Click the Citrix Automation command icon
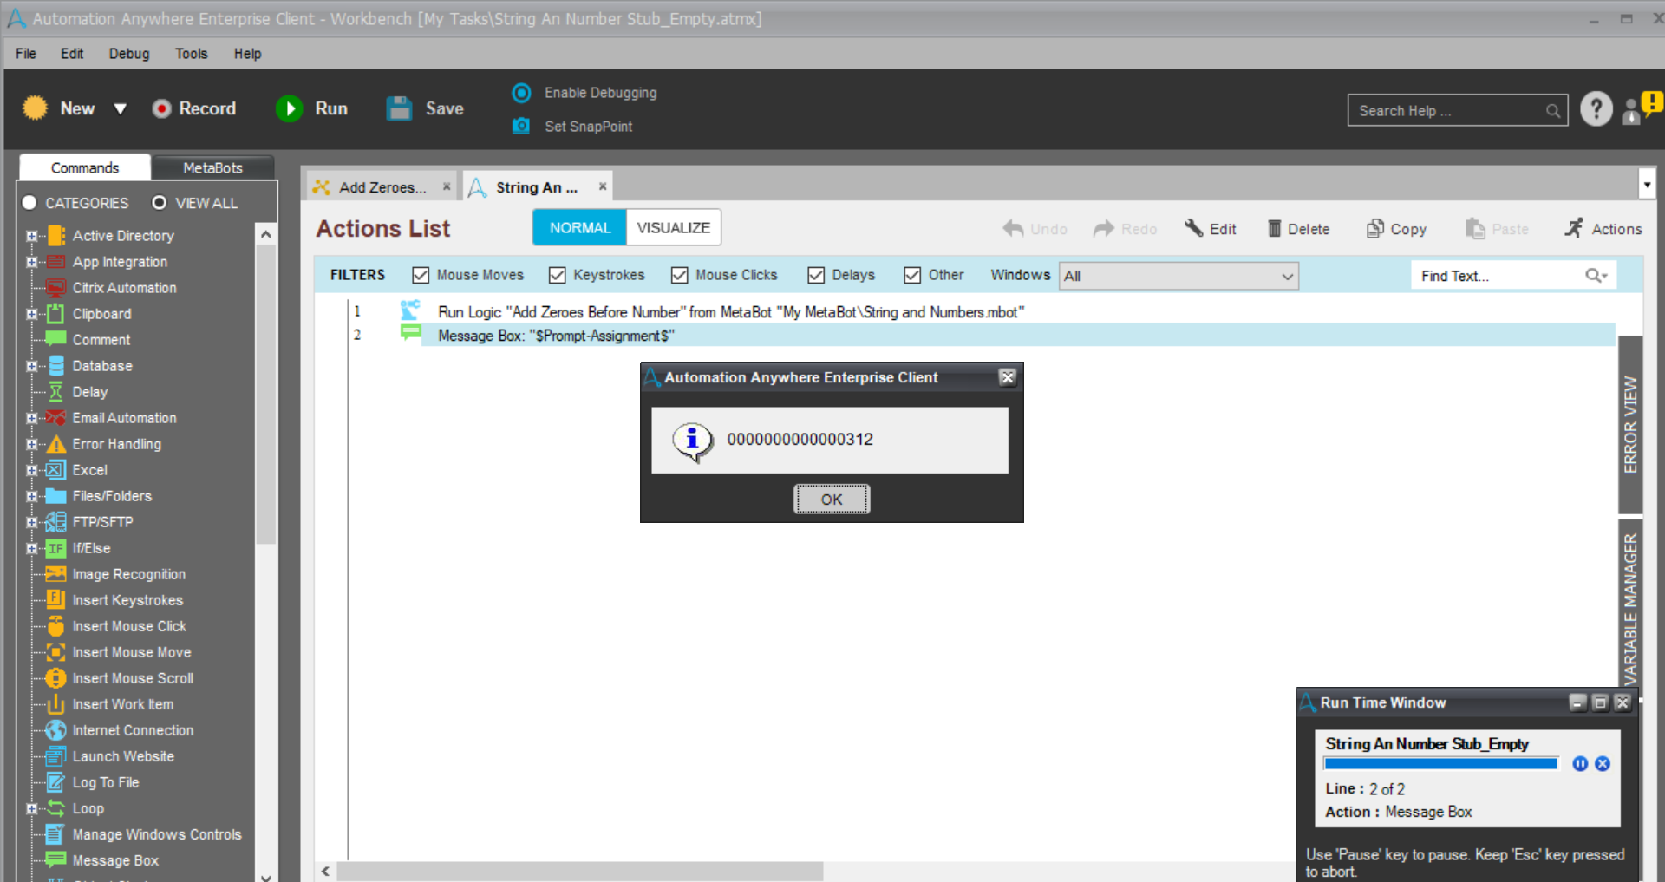The image size is (1665, 882). pos(55,288)
